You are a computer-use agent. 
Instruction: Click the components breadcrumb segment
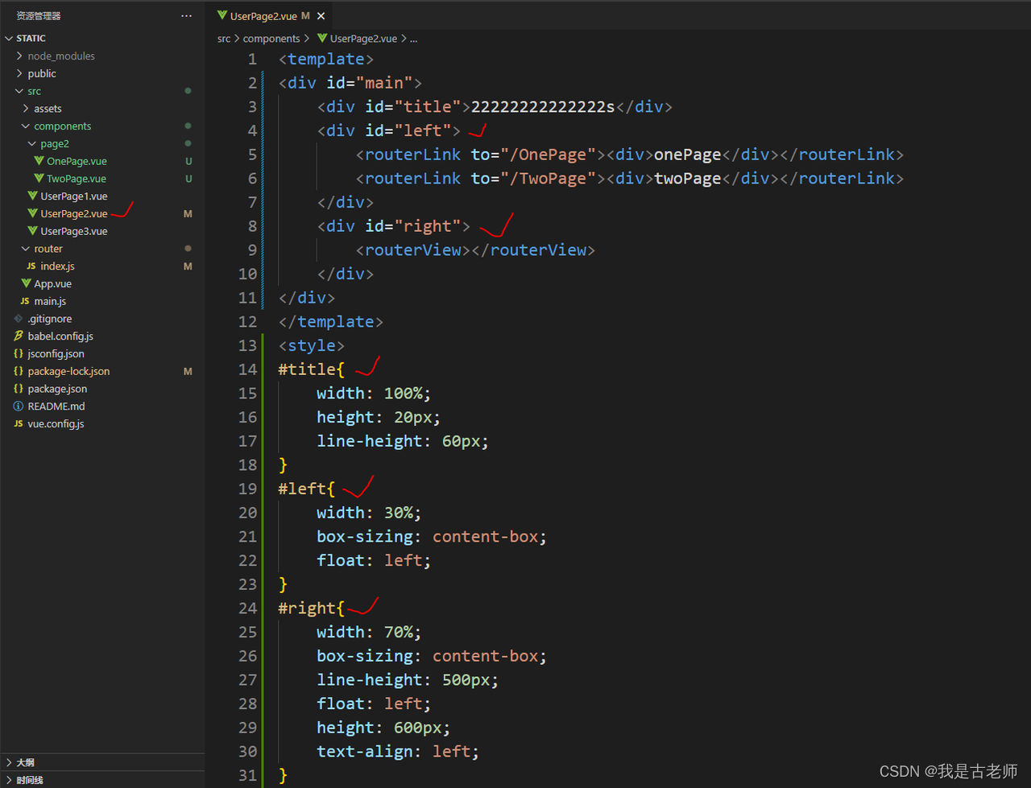coord(271,39)
